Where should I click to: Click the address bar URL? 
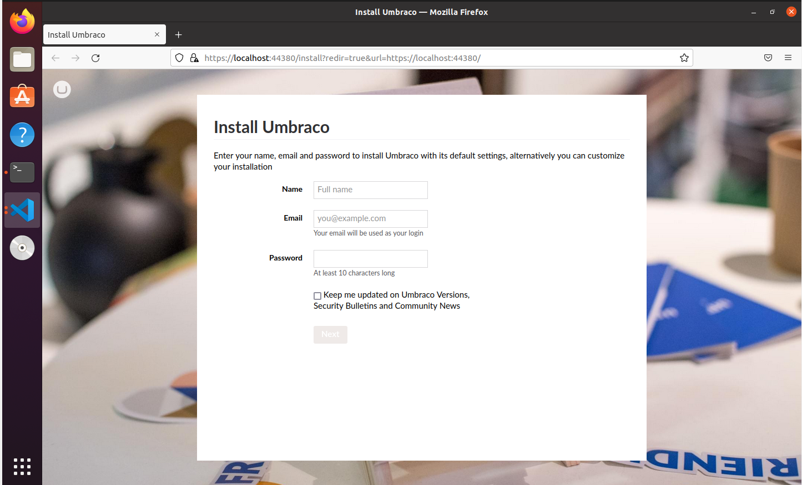[x=342, y=58]
